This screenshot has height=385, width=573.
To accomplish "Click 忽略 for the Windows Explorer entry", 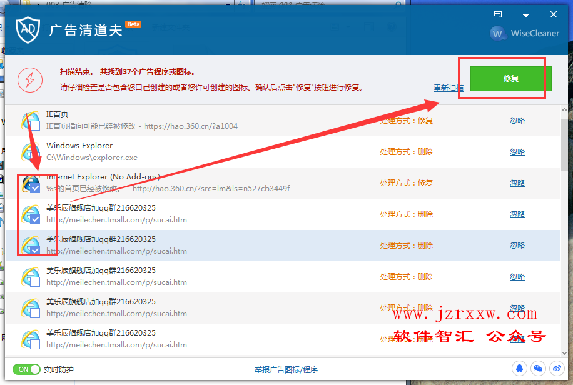I will (x=517, y=152).
